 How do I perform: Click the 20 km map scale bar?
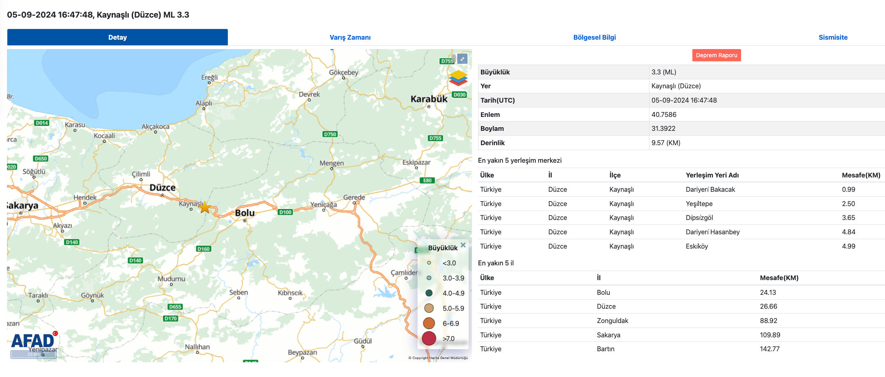34,354
